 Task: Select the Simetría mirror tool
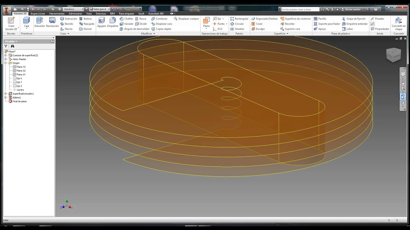237,29
